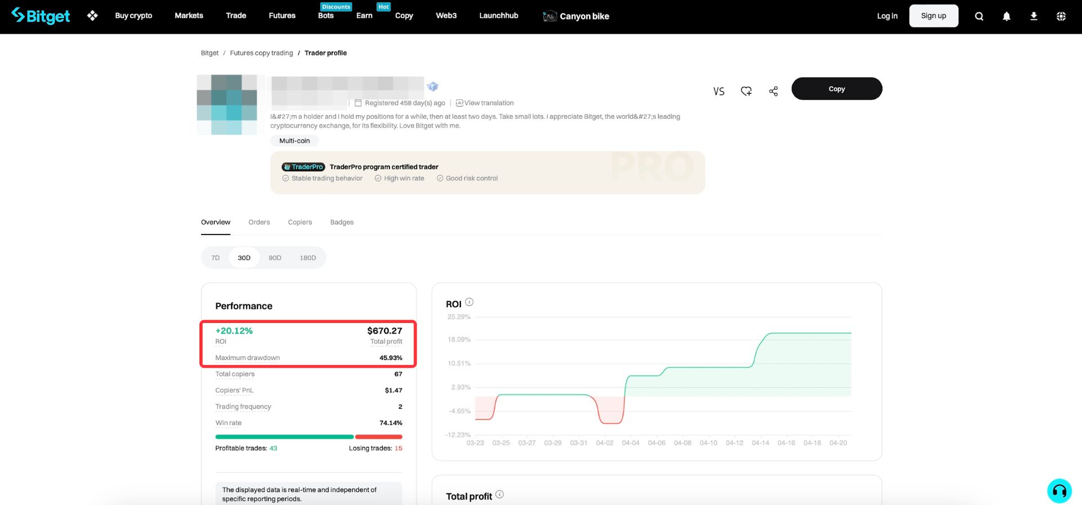The image size is (1082, 505).
Task: Switch to the Copiers tab
Action: point(300,222)
